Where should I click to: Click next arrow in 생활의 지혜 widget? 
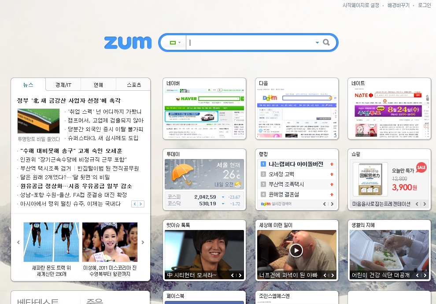425,275
